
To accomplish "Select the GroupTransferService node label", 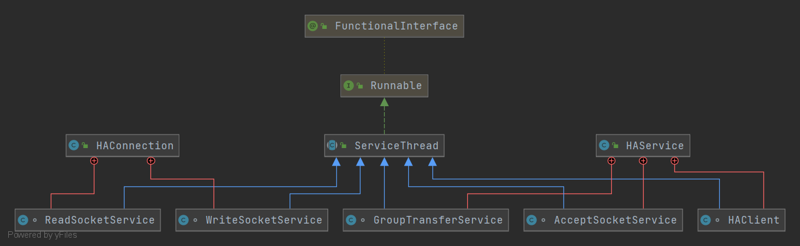I will coord(438,220).
